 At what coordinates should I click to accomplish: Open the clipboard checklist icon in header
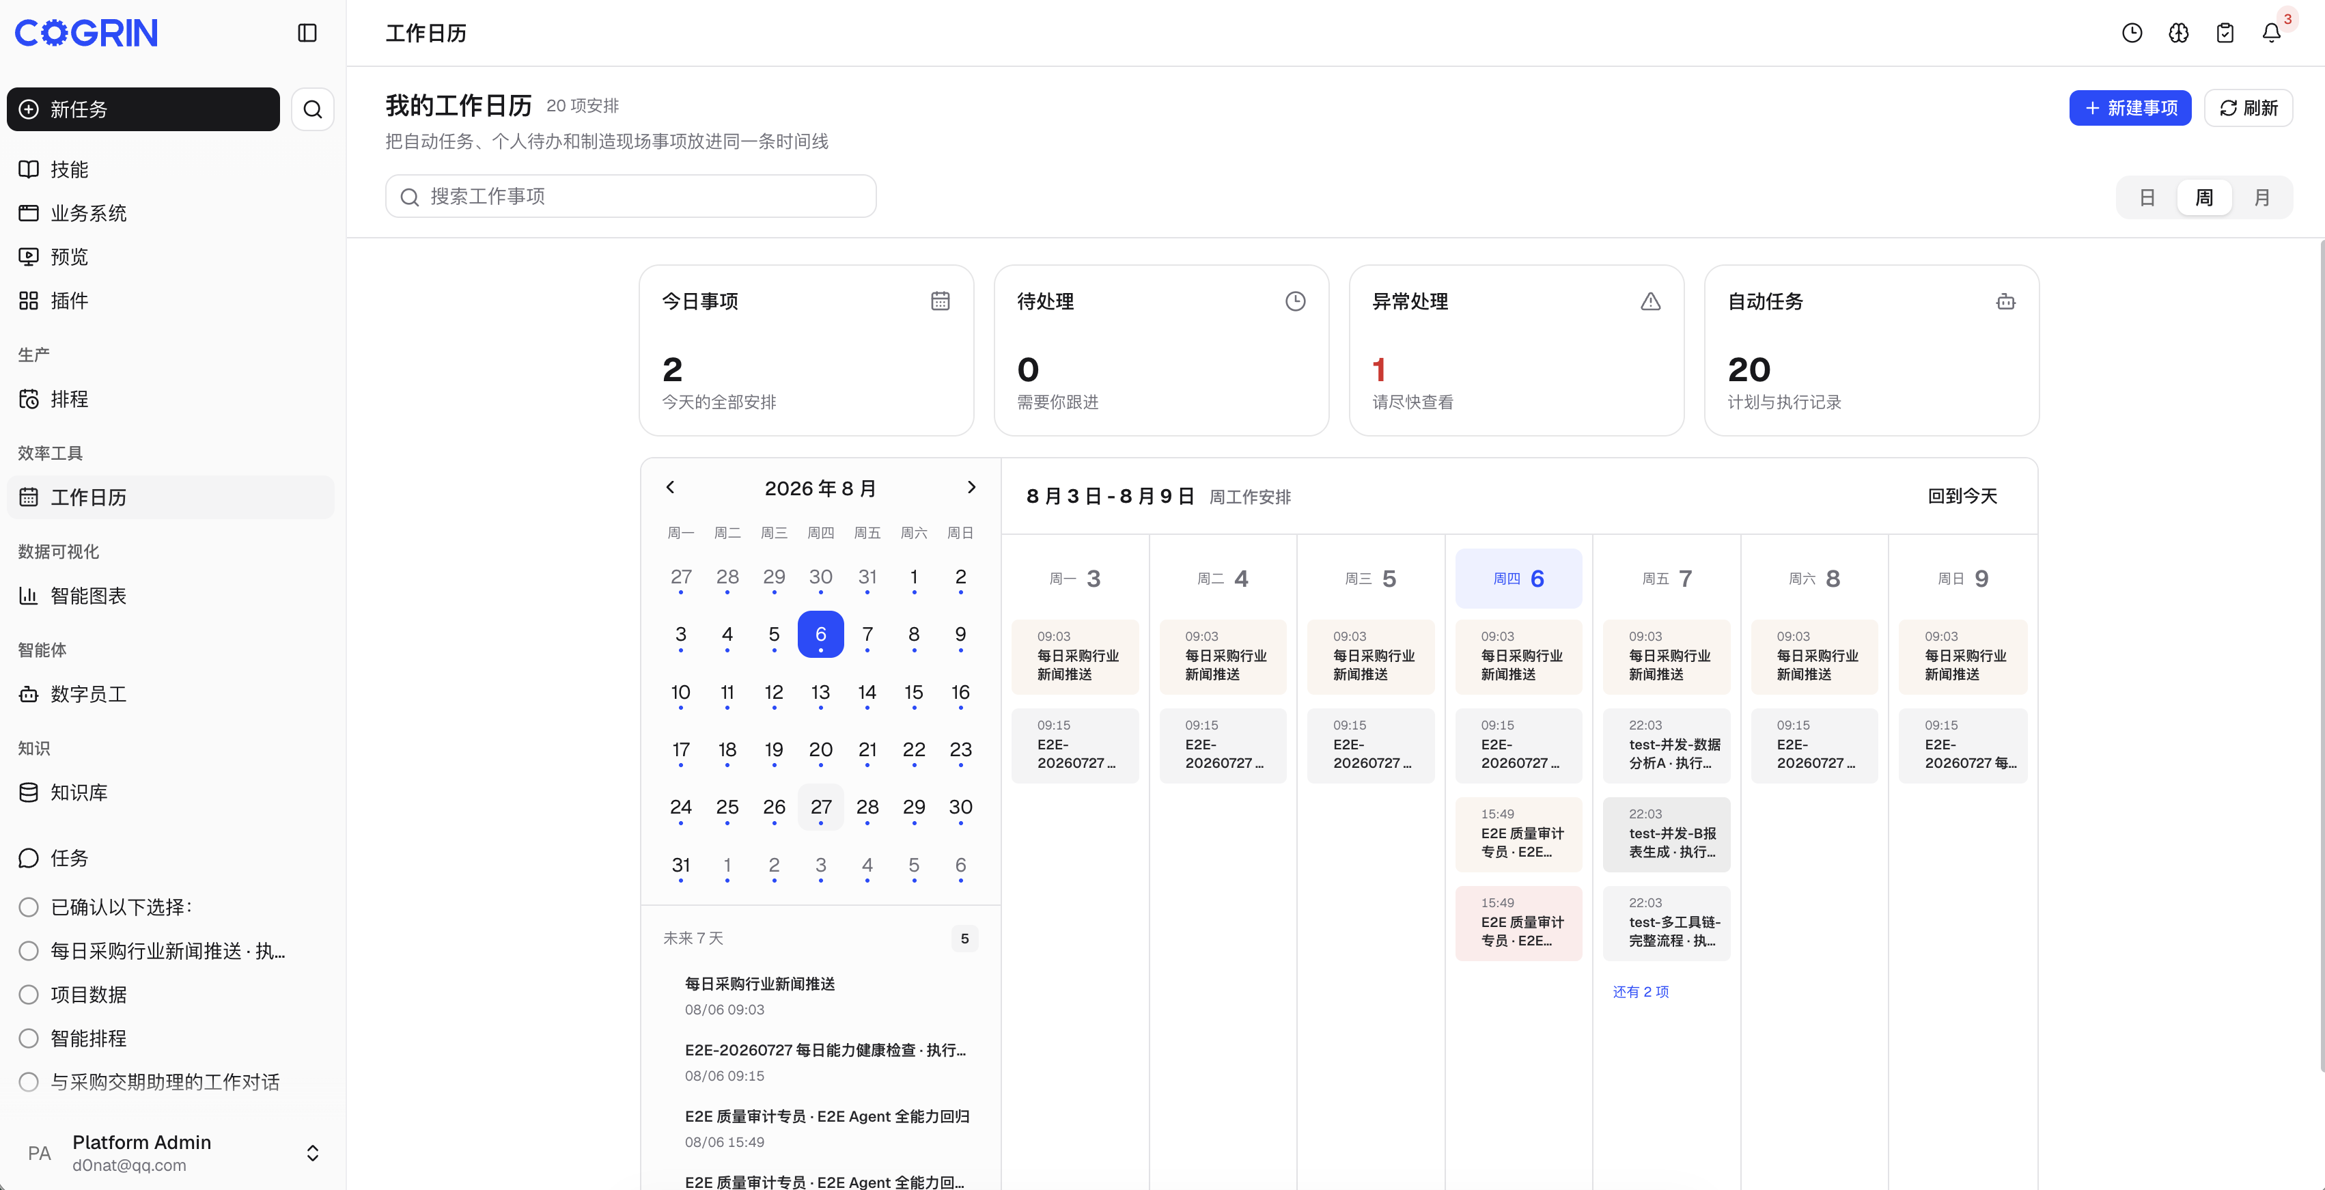(2225, 33)
